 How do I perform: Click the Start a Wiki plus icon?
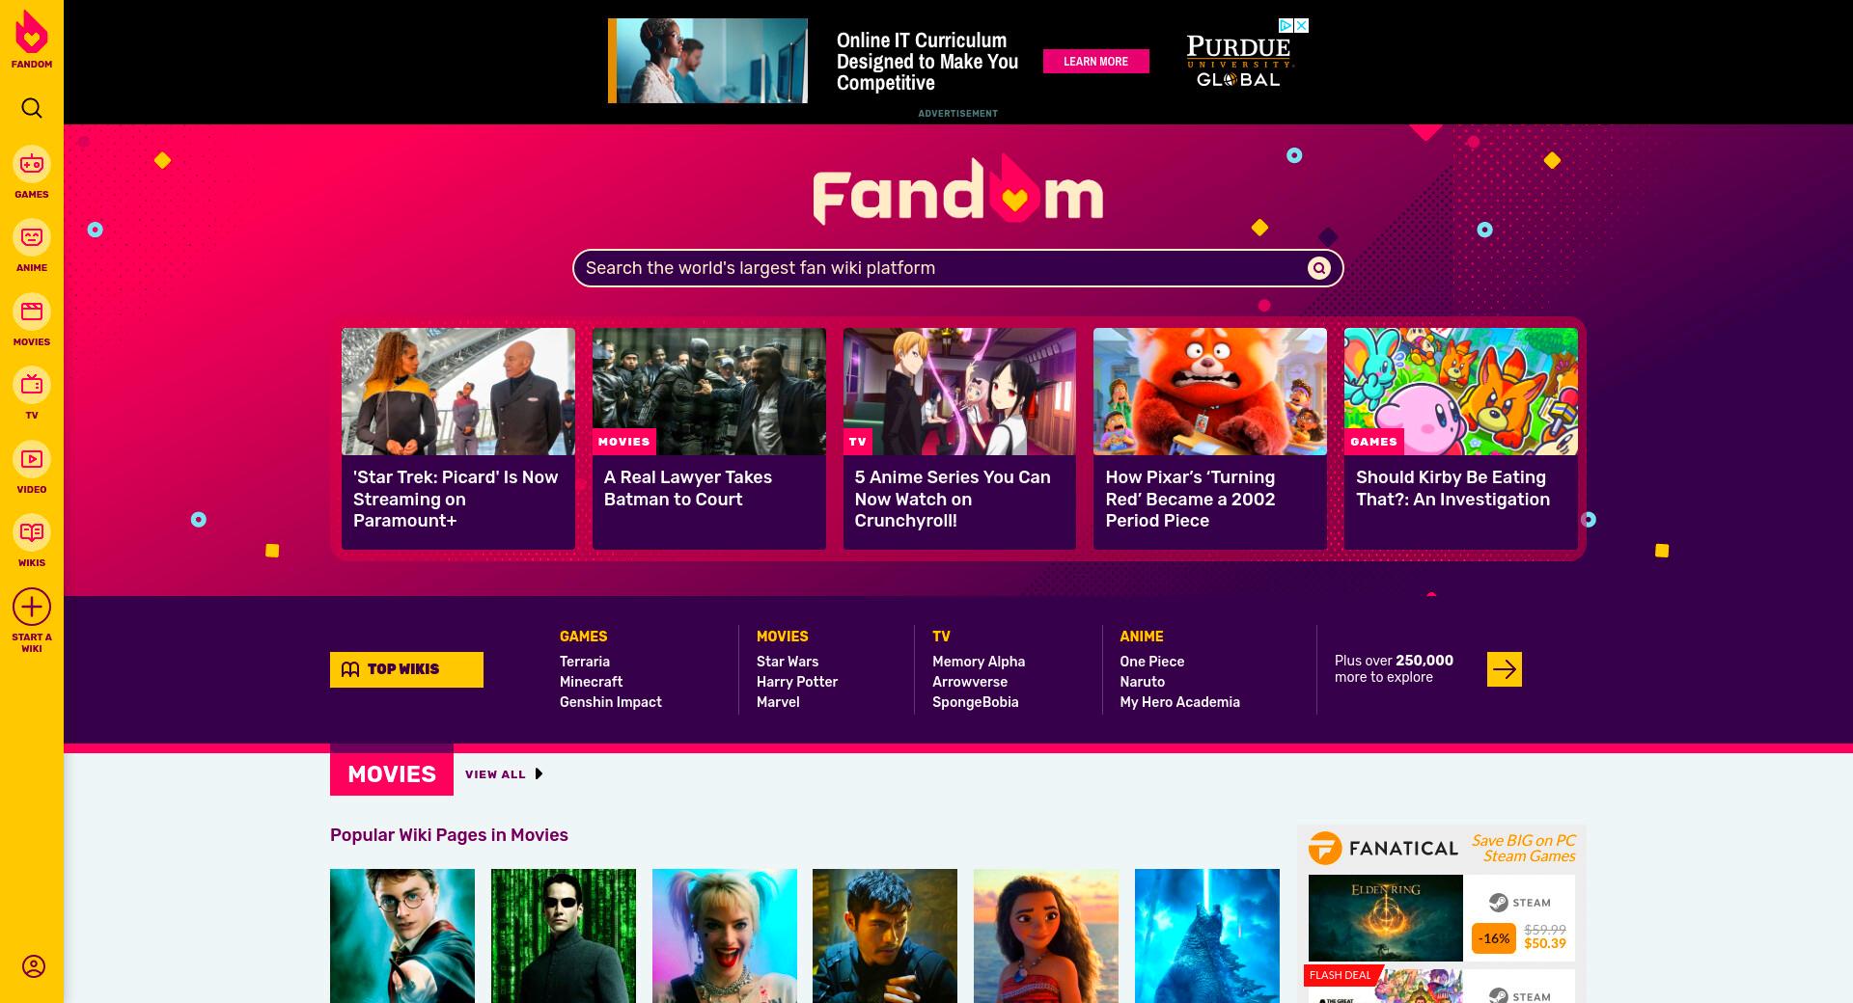tap(32, 607)
